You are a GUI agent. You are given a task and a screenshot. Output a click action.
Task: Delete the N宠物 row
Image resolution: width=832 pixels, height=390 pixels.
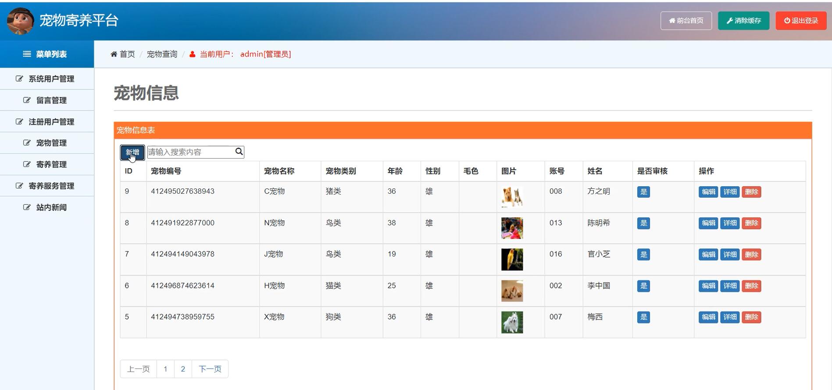[751, 223]
